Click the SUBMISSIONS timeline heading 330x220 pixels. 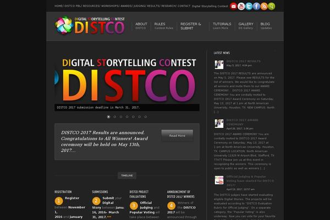tap(100, 192)
